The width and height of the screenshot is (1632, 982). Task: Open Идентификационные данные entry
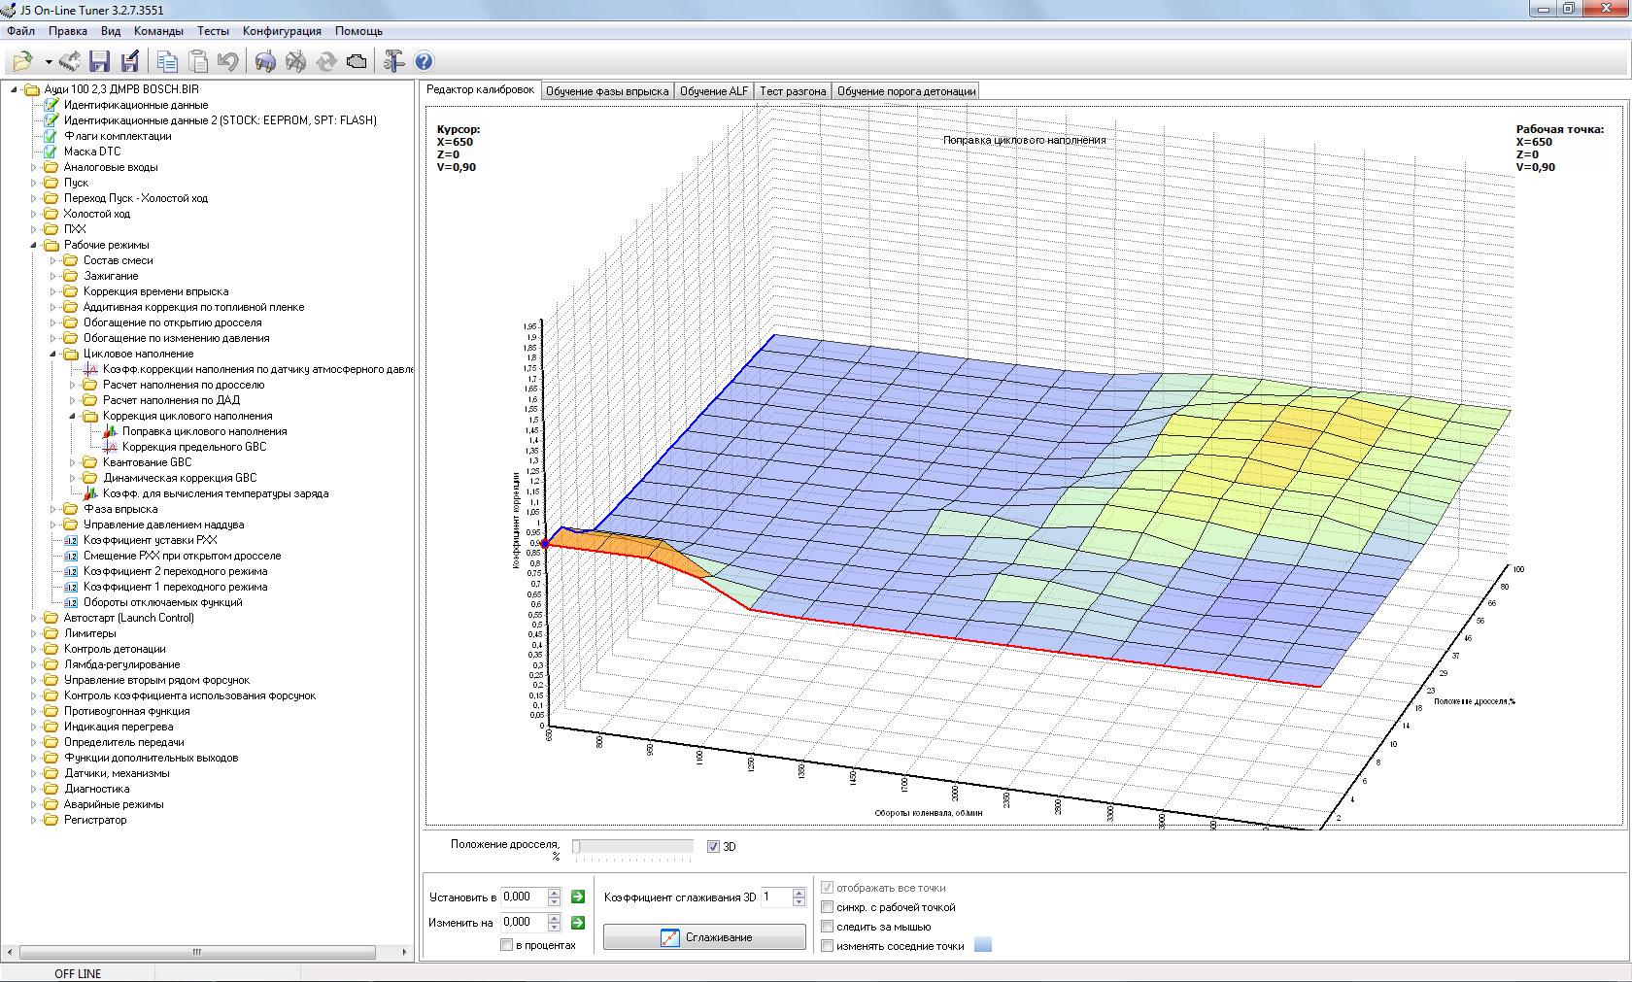coord(136,105)
